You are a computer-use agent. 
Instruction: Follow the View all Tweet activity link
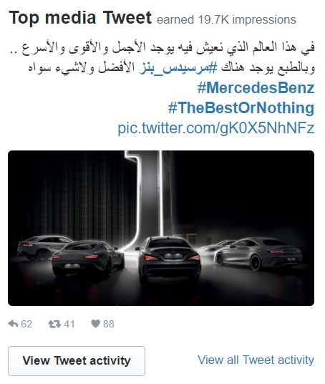(x=256, y=360)
